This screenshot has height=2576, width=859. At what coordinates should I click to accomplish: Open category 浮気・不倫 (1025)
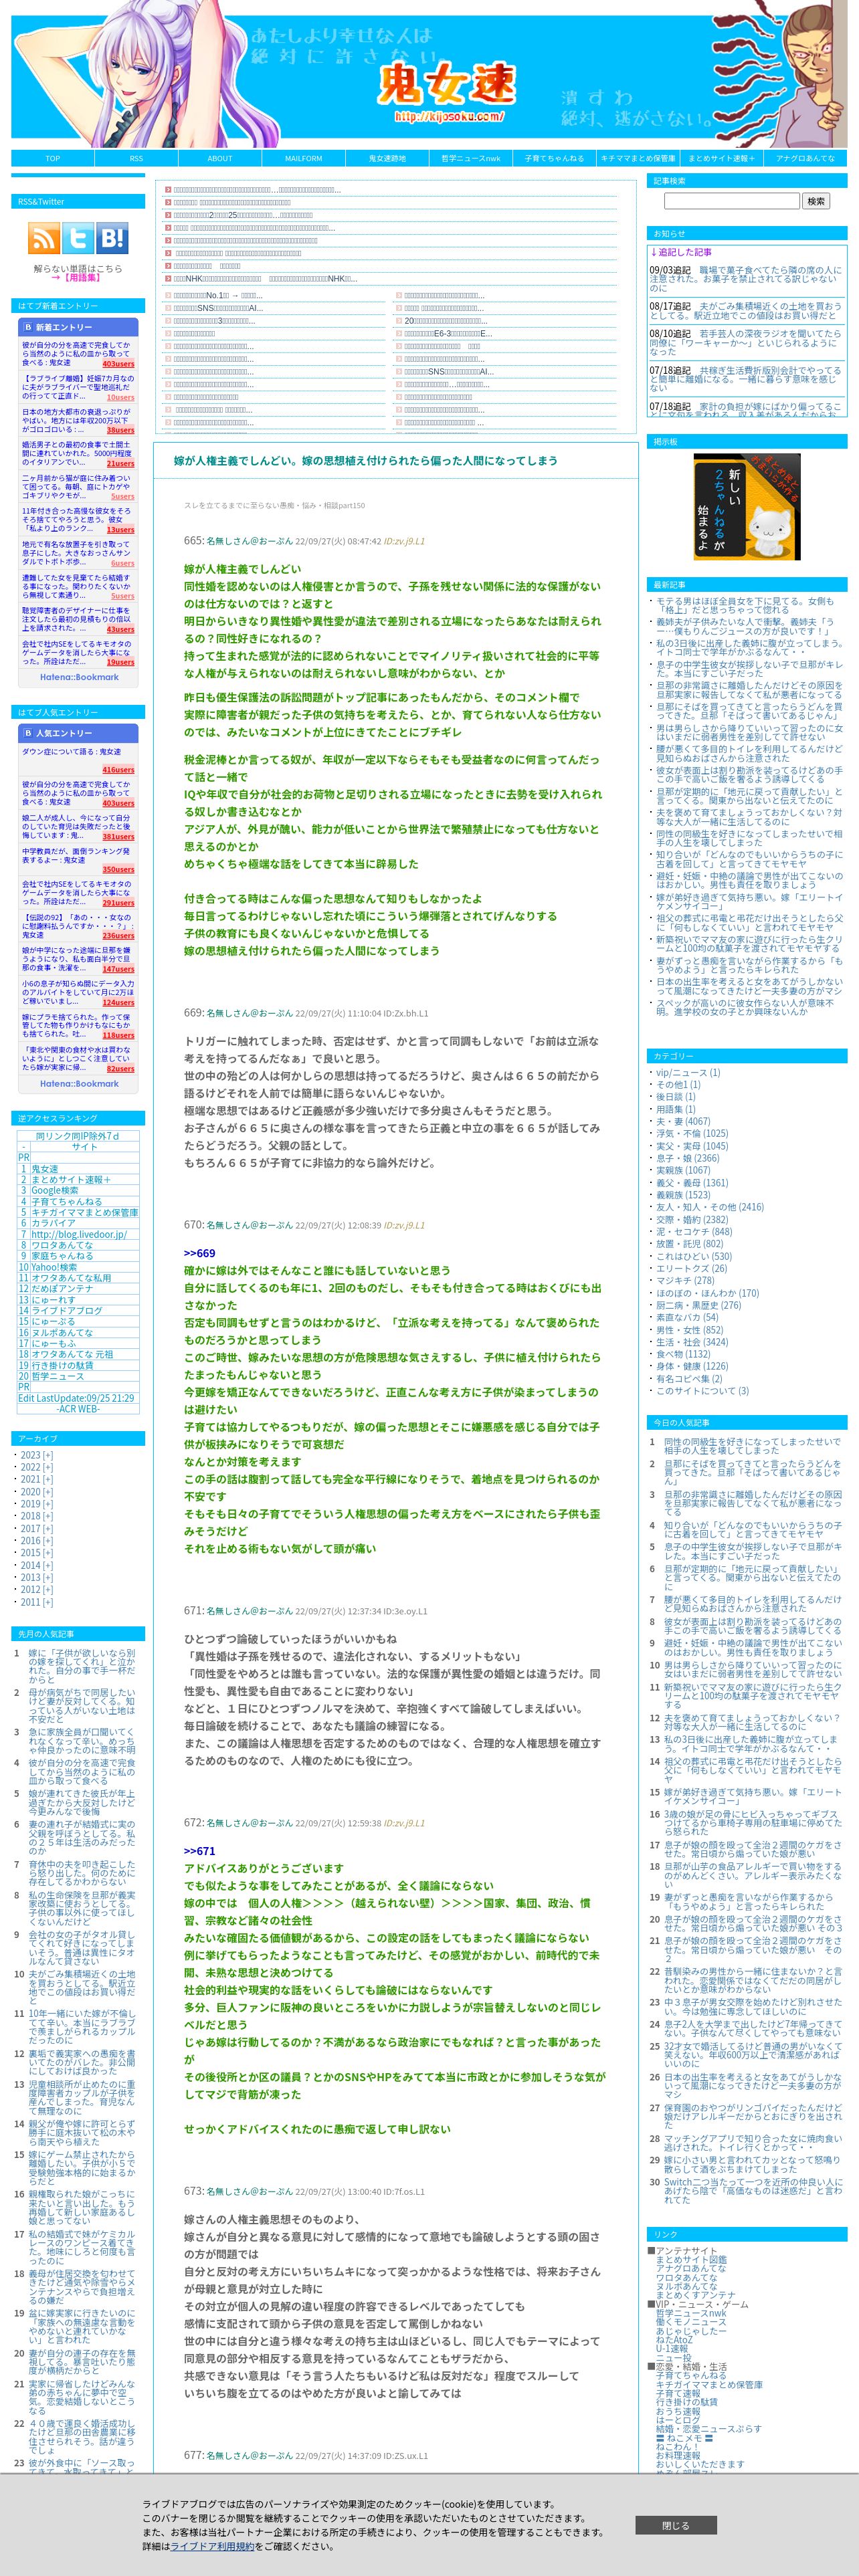click(x=692, y=1133)
